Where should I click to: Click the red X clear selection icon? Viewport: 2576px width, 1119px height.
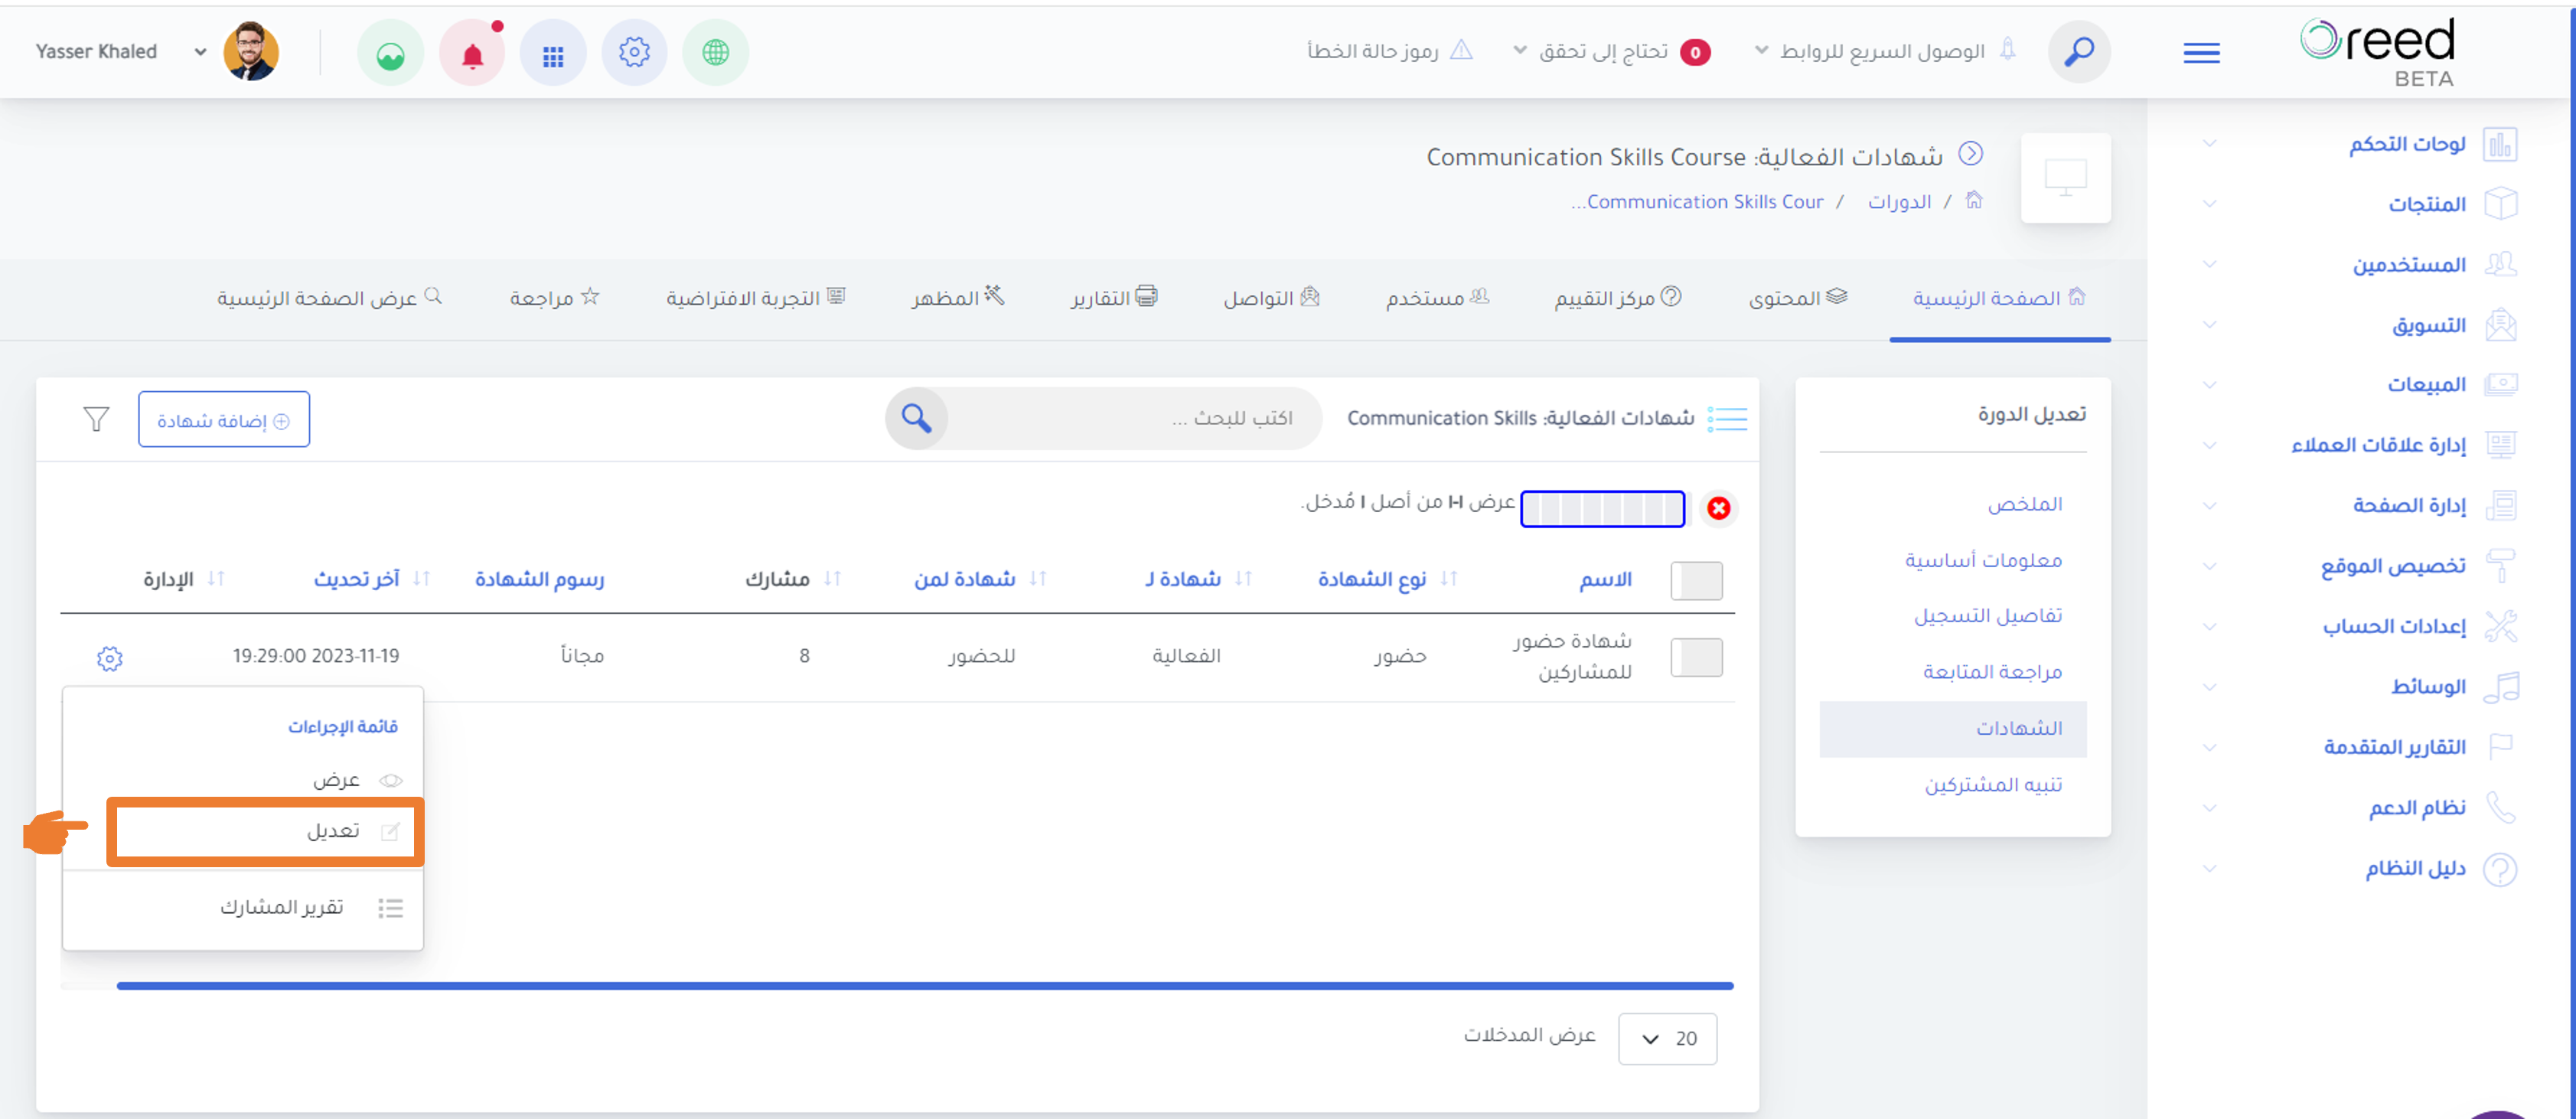pyautogui.click(x=1718, y=508)
